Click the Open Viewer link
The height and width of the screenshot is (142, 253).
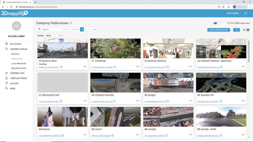click(233, 13)
